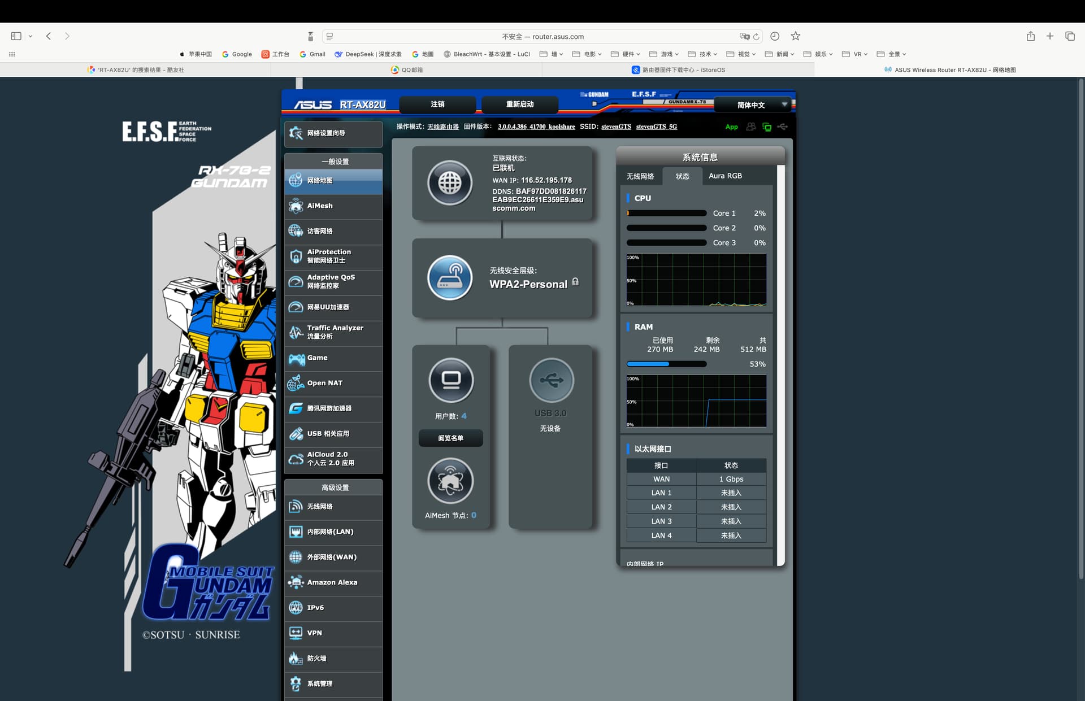Click the Safari address bar
Viewport: 1085px width, 701px height.
pyautogui.click(x=542, y=36)
